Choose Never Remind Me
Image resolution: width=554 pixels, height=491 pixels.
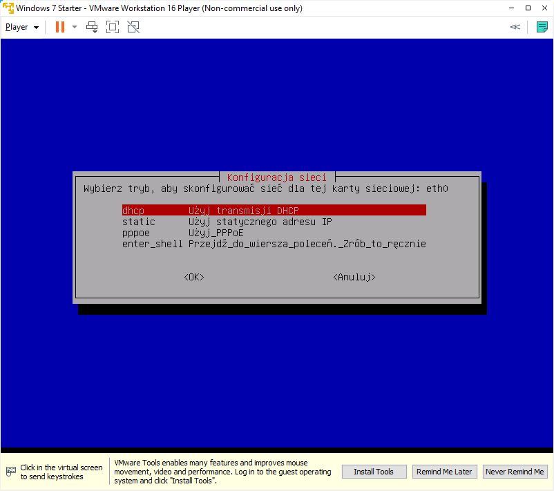pos(514,472)
